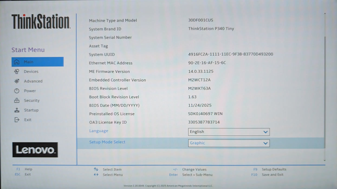Viewport: 337px width, 189px height.
Task: Click the System Brand ID label
Action: (x=105, y=29)
